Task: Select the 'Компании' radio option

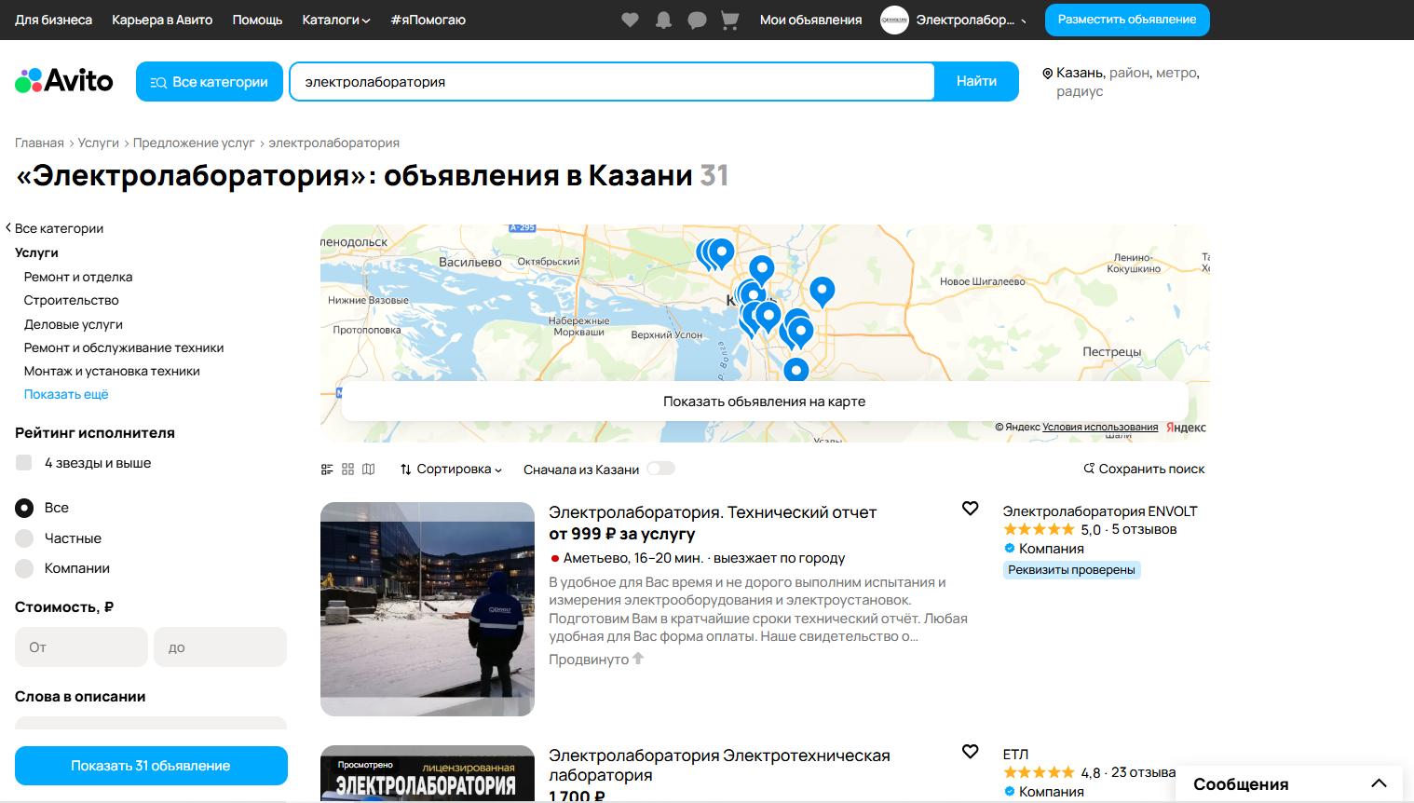Action: coord(24,568)
